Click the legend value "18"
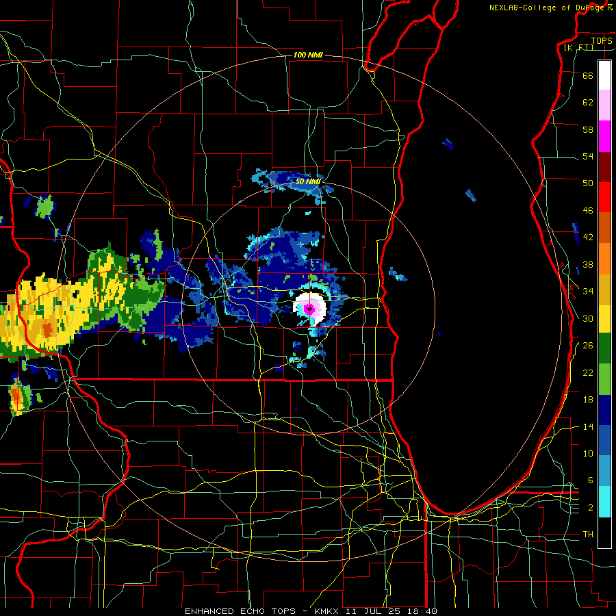The image size is (616, 616). [x=588, y=400]
